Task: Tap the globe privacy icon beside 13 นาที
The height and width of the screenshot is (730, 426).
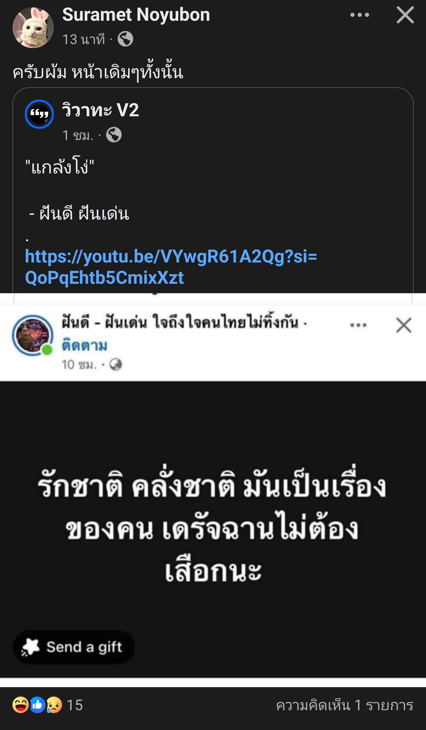Action: 125,39
